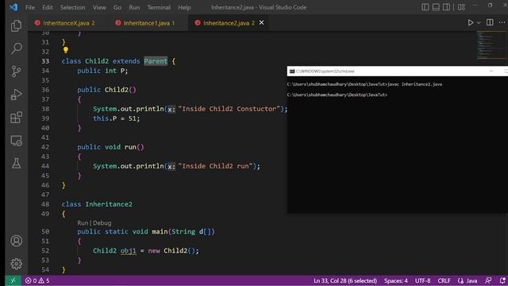Viewport: 508px width, 286px height.
Task: Click the cmd.exe window icon
Action: [292, 71]
